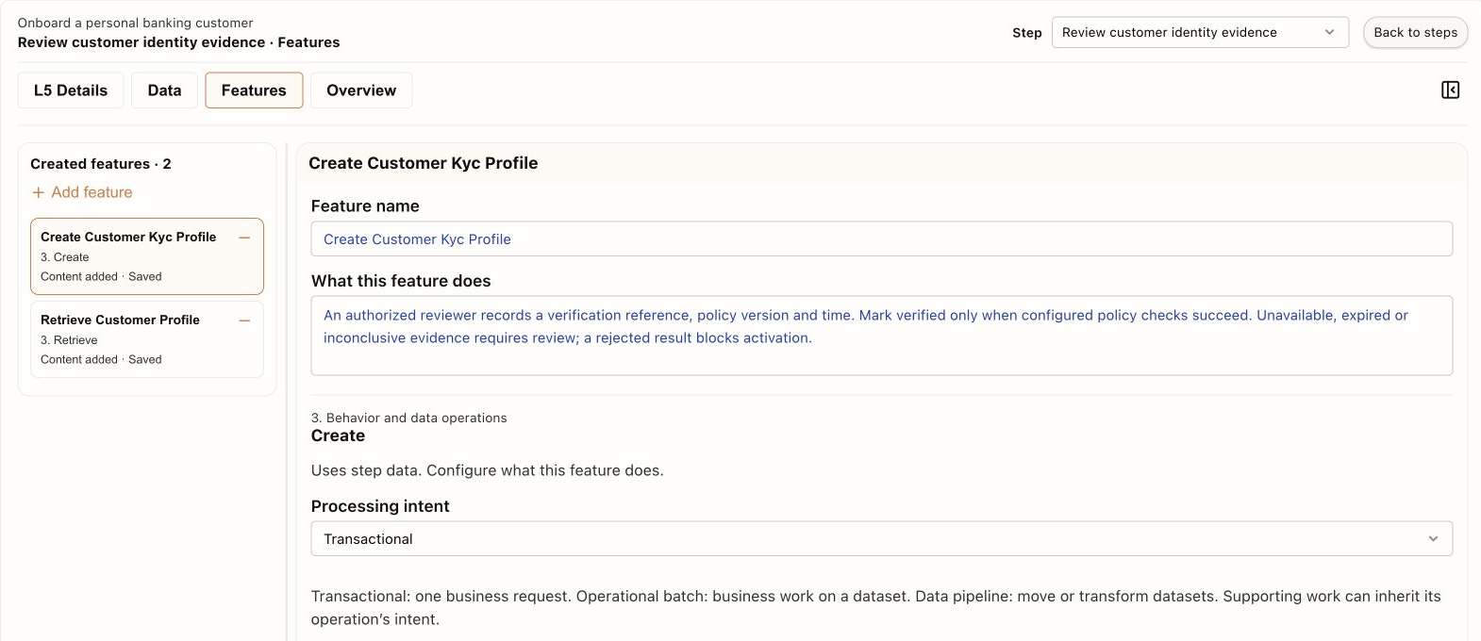
Task: Click into the What this feature does textarea
Action: tap(882, 336)
